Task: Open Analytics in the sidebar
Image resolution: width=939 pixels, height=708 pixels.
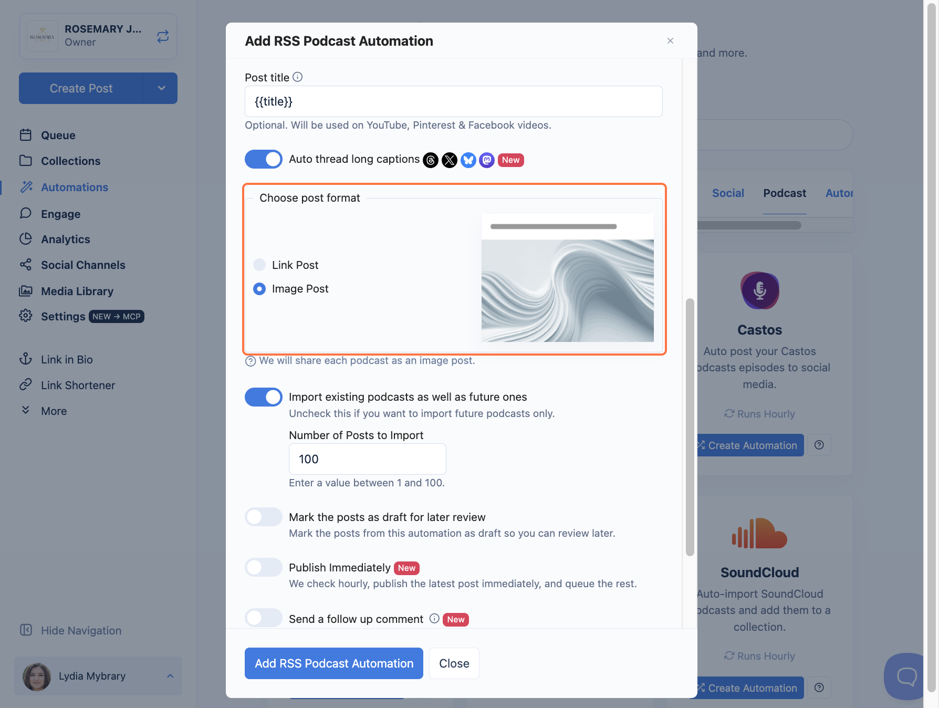Action: click(x=66, y=239)
